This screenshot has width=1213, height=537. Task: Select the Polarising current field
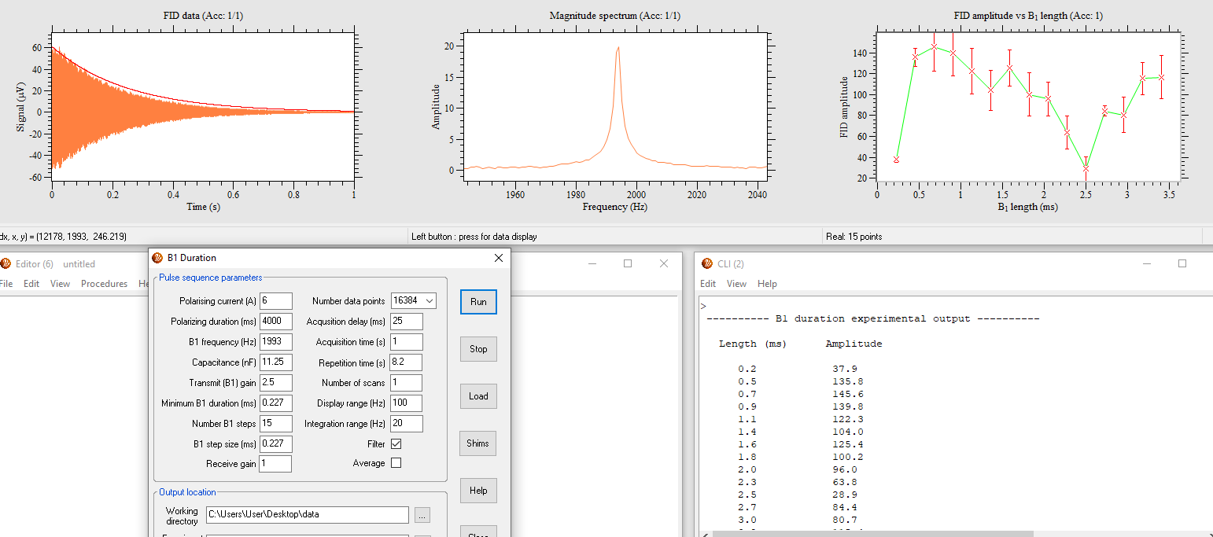(x=276, y=300)
